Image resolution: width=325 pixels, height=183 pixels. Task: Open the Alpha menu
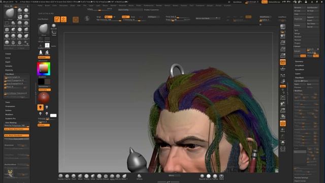(40, 6)
